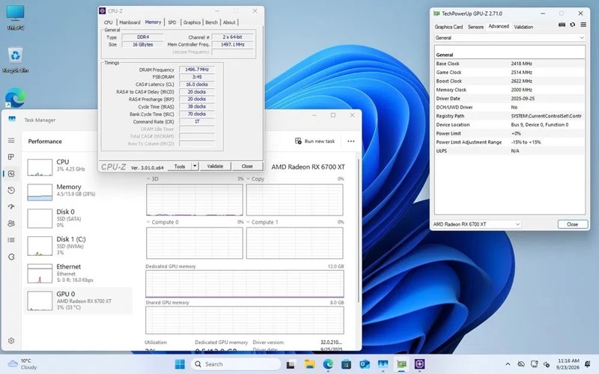Click GPU-Z screenshot camera icon
The height and width of the screenshot is (374, 599).
click(x=562, y=25)
